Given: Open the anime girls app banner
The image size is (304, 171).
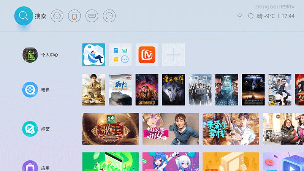Looking at the screenshot, I should tap(171, 162).
